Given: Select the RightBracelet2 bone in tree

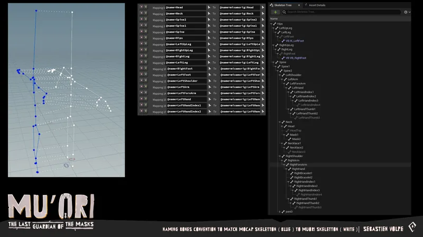Looking at the screenshot, I should pyautogui.click(x=303, y=177).
